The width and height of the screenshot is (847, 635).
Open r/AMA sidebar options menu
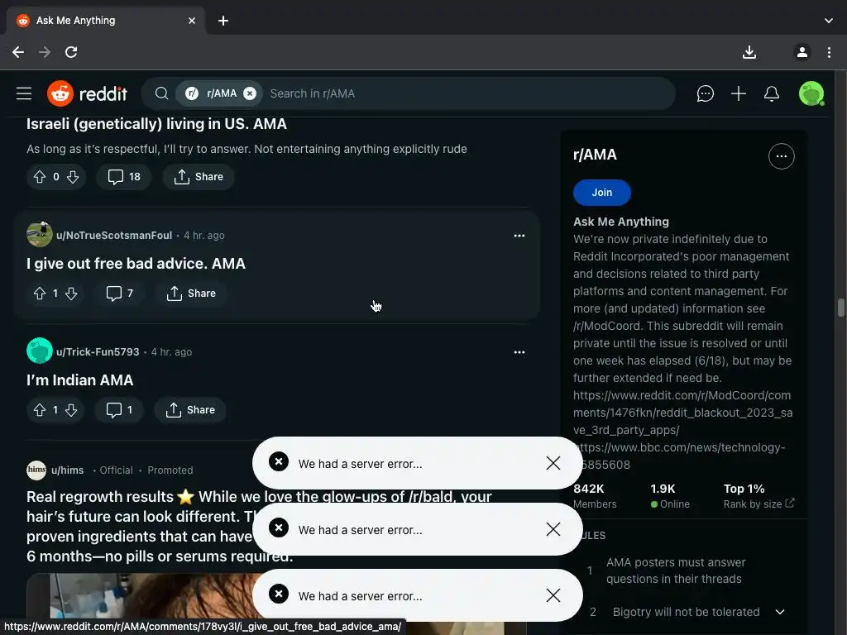(x=781, y=156)
